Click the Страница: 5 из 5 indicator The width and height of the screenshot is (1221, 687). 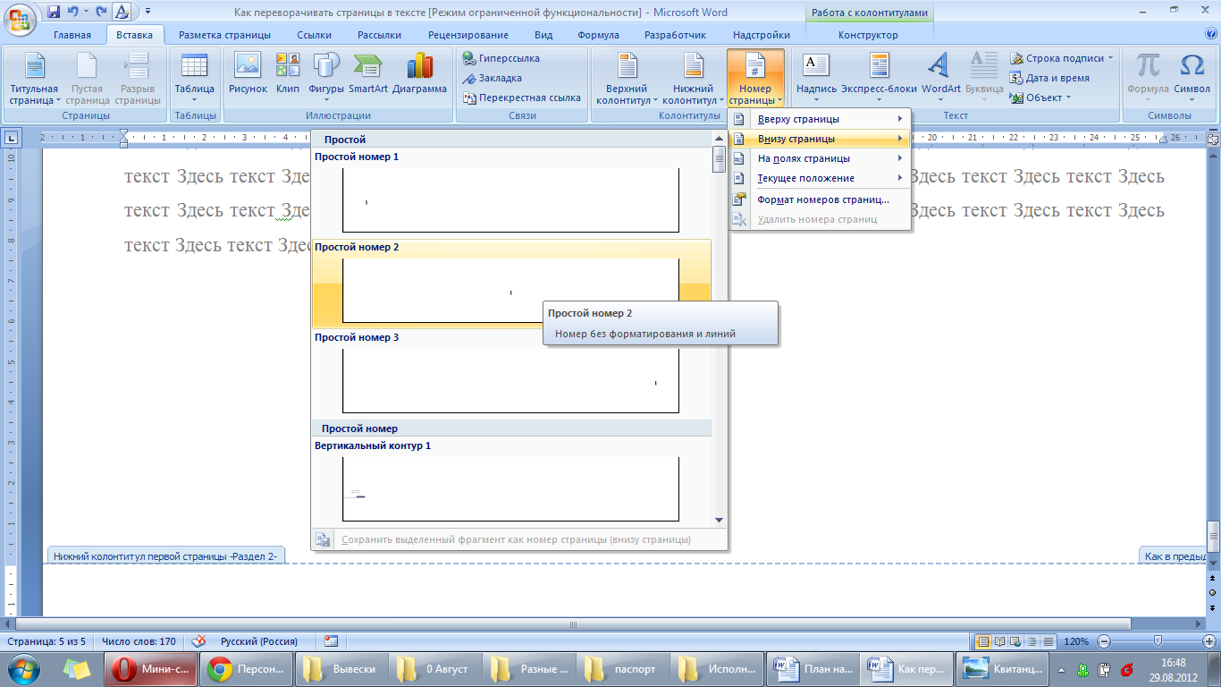tap(46, 641)
